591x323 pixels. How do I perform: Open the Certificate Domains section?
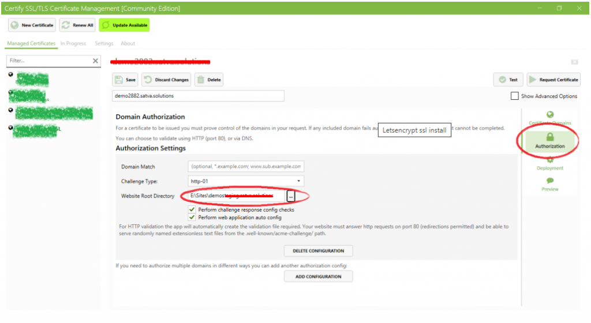pos(550,118)
